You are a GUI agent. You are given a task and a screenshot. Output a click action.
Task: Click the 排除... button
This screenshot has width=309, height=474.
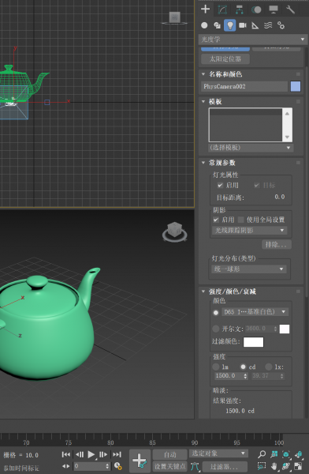tap(277, 244)
